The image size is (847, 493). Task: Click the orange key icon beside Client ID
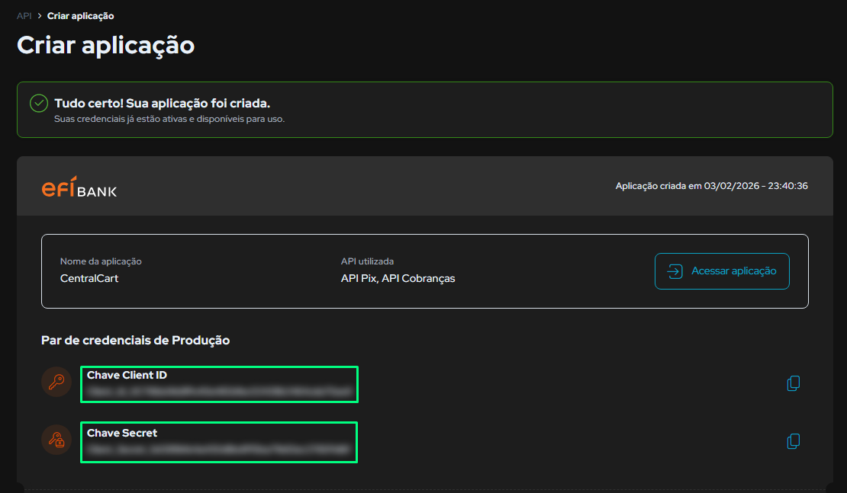coord(56,382)
